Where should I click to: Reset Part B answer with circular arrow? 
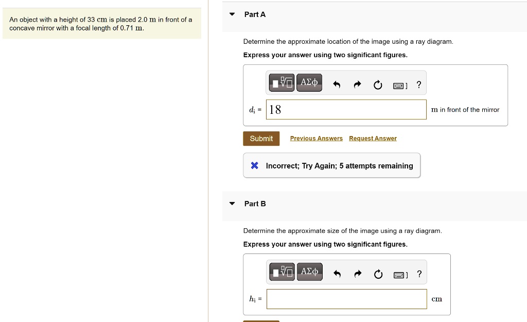click(378, 274)
